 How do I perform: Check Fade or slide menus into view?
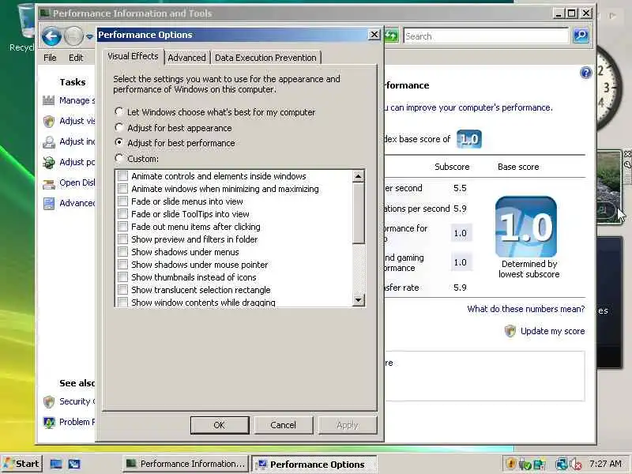click(x=123, y=201)
